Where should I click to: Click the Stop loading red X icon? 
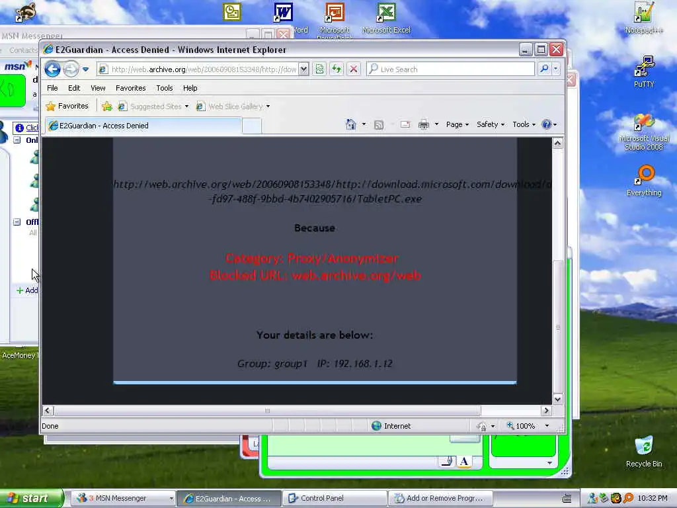[354, 69]
